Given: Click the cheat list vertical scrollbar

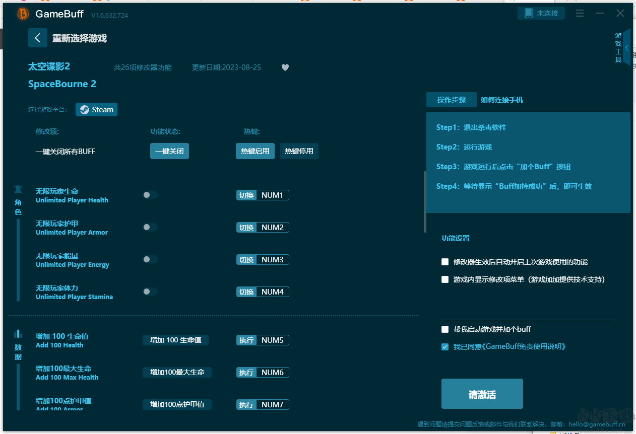Looking at the screenshot, I should tap(425, 202).
